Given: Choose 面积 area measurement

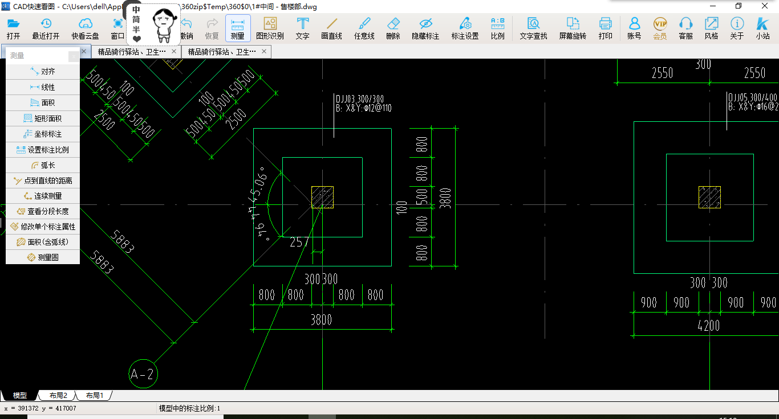Looking at the screenshot, I should [x=43, y=102].
